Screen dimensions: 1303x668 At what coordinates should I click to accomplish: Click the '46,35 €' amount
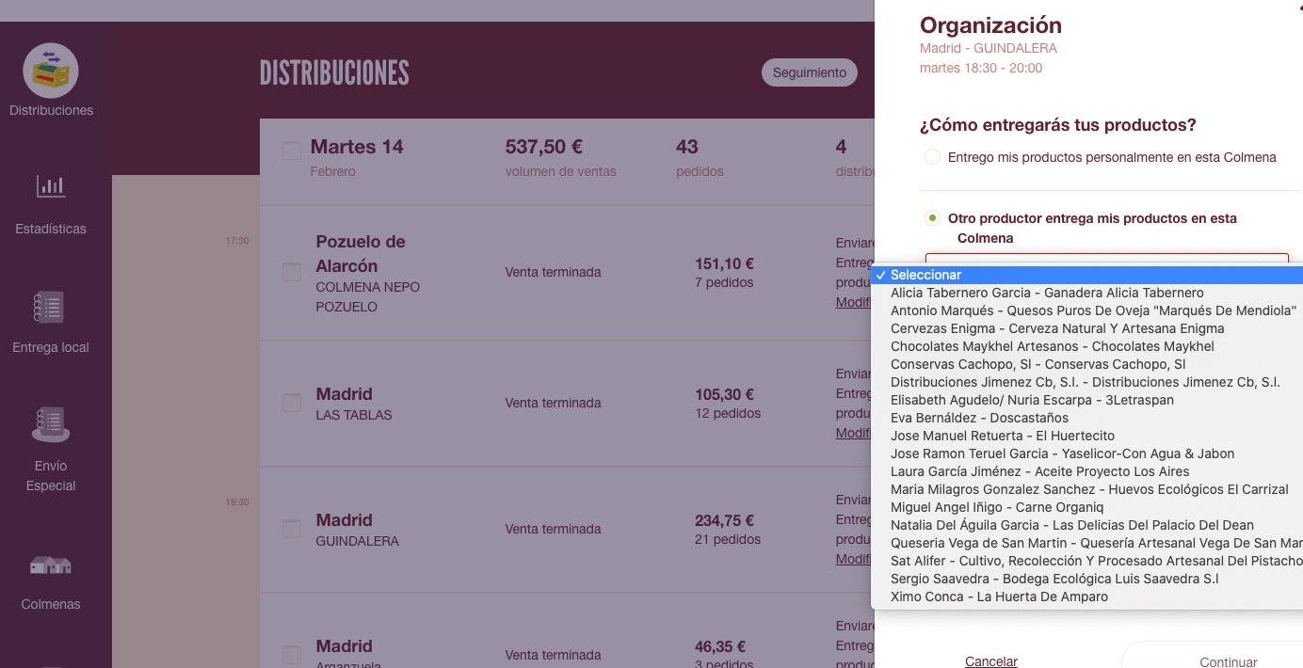(720, 647)
